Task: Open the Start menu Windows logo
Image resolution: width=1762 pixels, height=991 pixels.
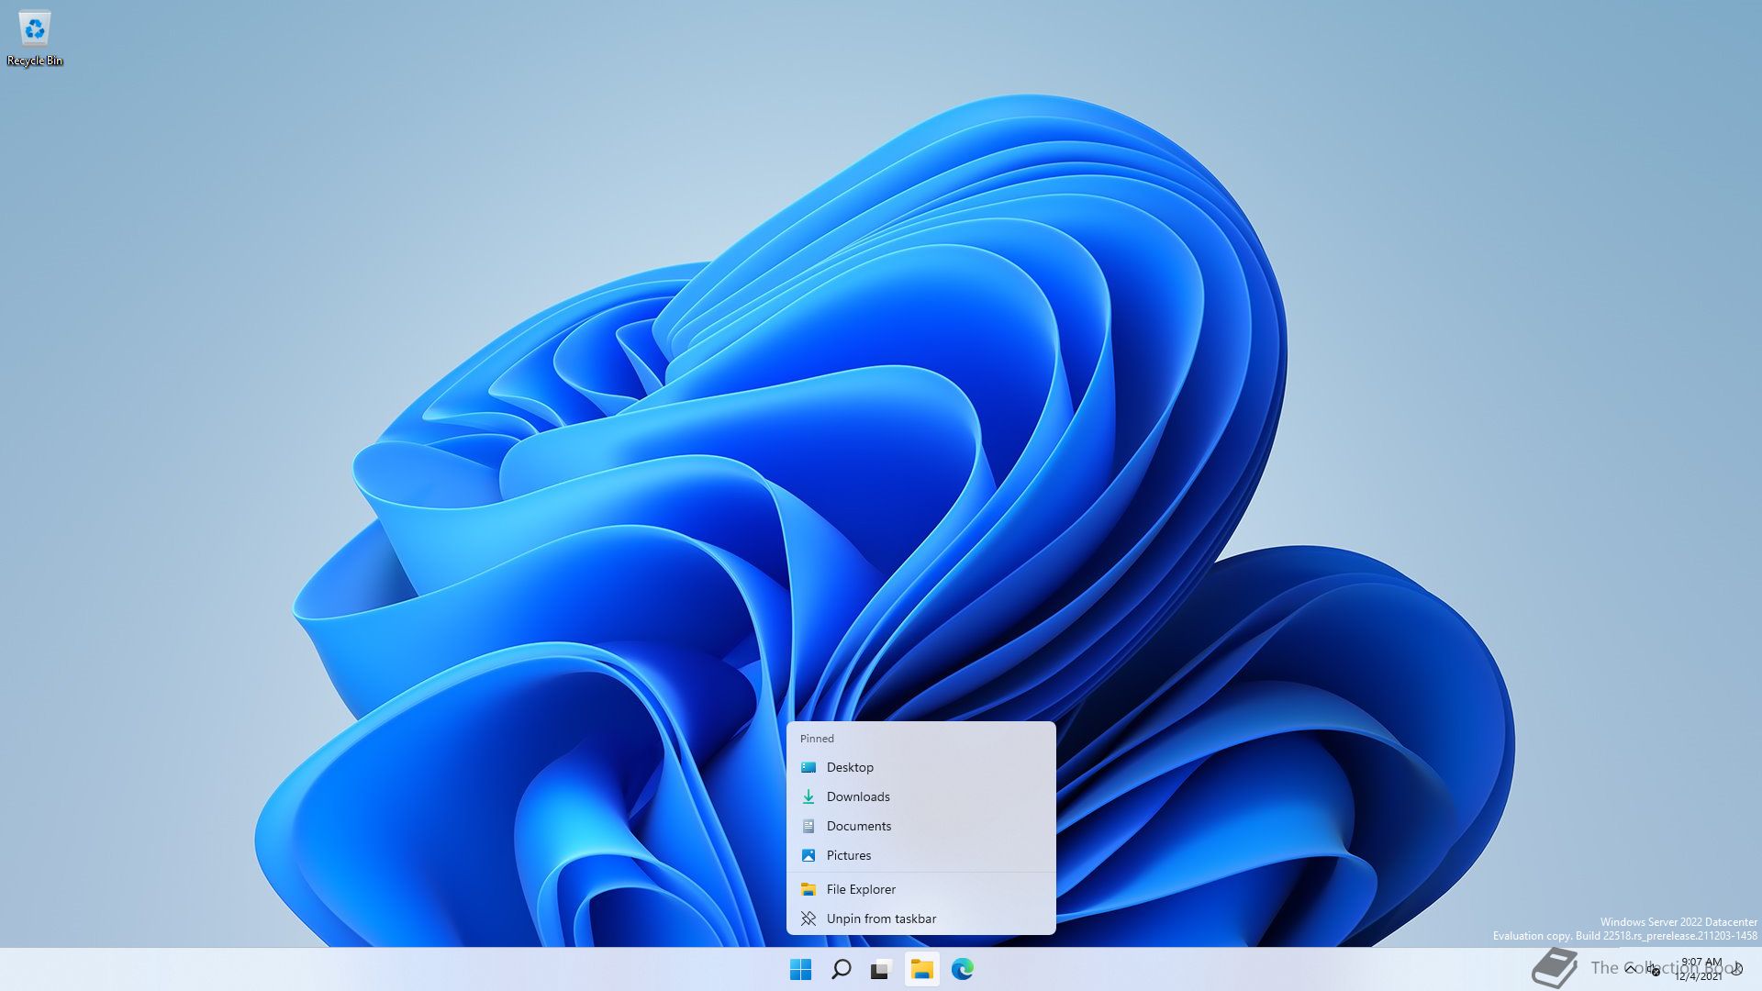Action: 800,969
